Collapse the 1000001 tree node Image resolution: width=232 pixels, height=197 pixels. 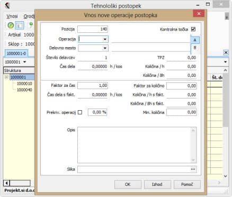coord(6,77)
